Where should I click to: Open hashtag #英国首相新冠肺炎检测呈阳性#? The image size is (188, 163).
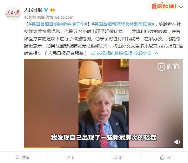pyautogui.click(x=123, y=24)
